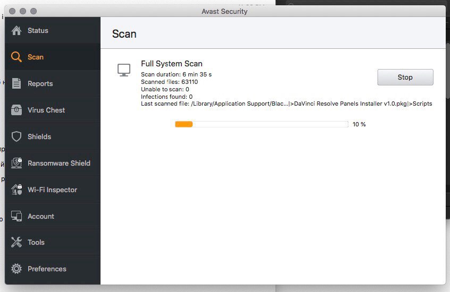Click the 'Infections found: 0' line
The width and height of the screenshot is (450, 292).
166,97
